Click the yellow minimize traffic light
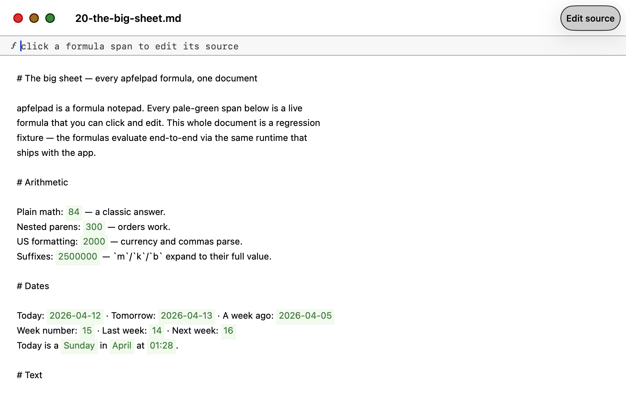 coord(34,18)
